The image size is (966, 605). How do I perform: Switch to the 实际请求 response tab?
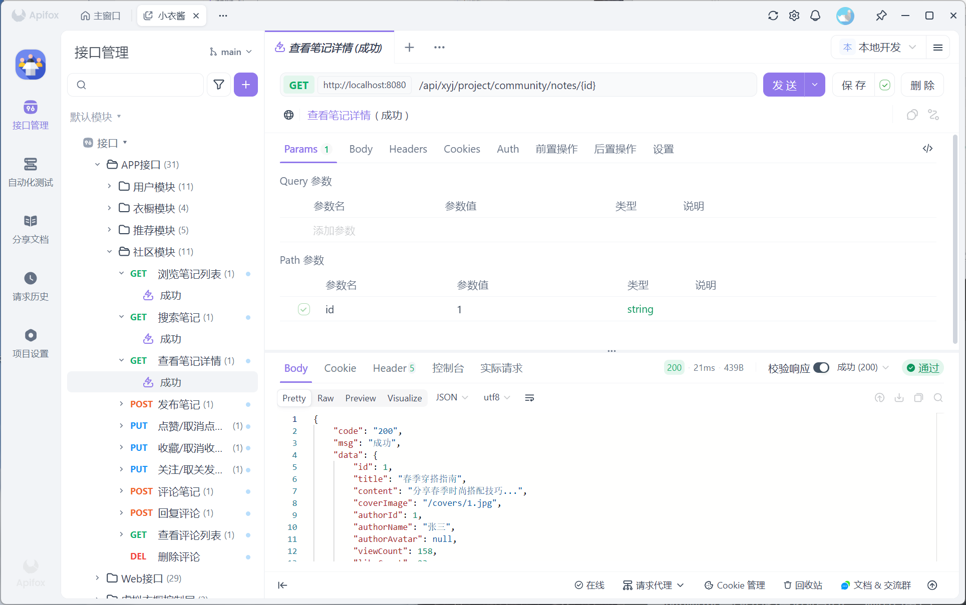[501, 368]
